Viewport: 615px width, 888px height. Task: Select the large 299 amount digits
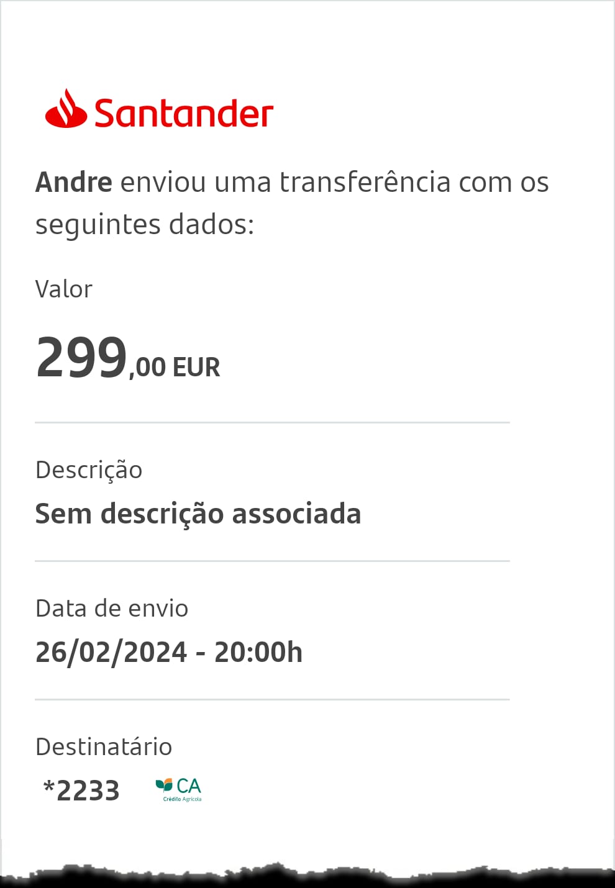click(x=81, y=357)
